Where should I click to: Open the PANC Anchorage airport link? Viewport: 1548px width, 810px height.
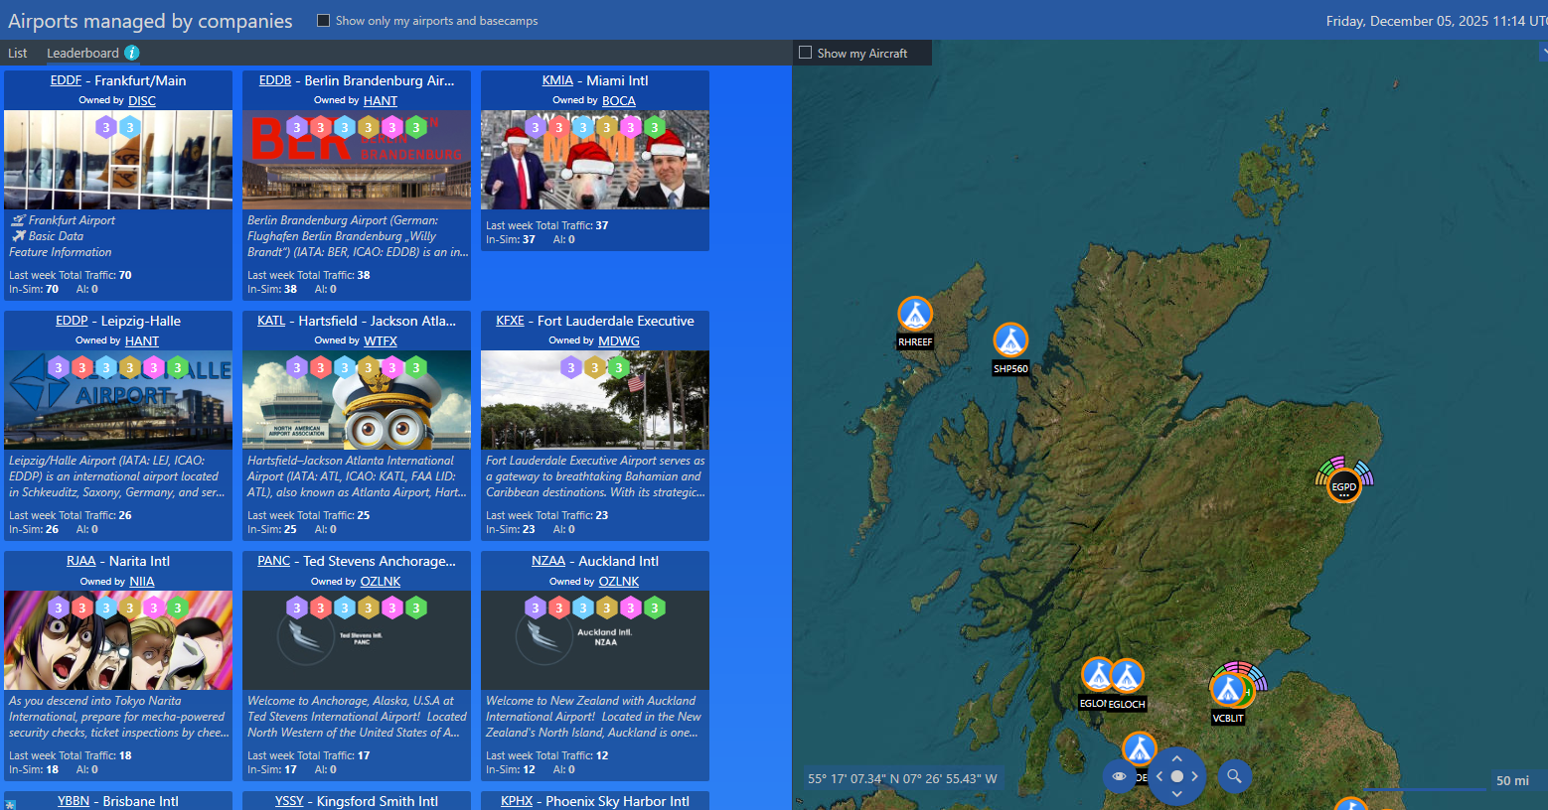[274, 561]
